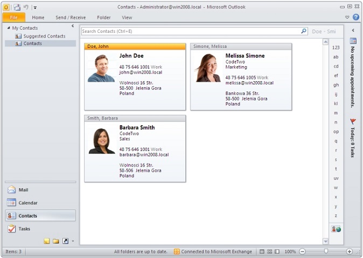Click the zoom slider handle
The image size is (363, 258).
tap(326, 251)
